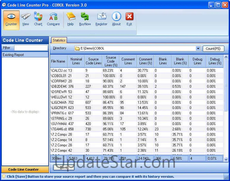Select the \DB2DEM file row
The width and height of the screenshot is (230, 181).
[137, 87]
